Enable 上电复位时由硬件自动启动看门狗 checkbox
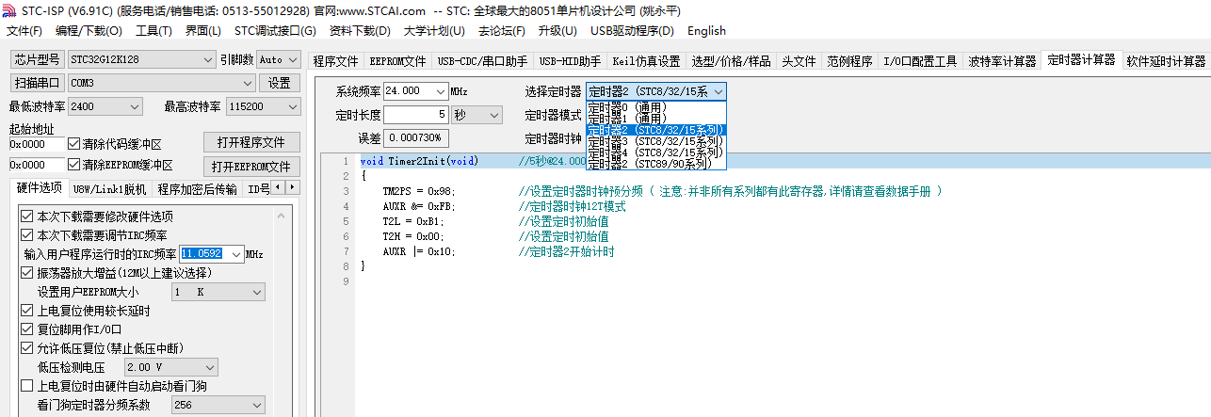 26,386
